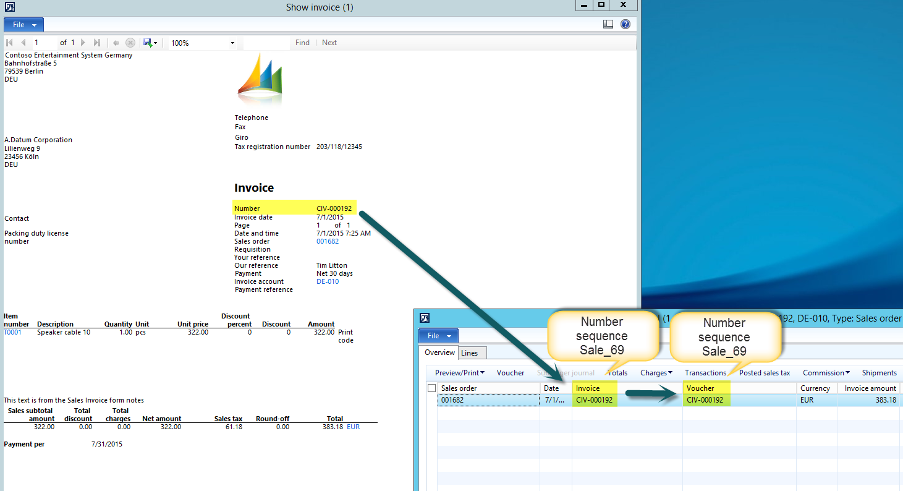903x491 pixels.
Task: Click the stop rendering icon
Action: [x=130, y=43]
